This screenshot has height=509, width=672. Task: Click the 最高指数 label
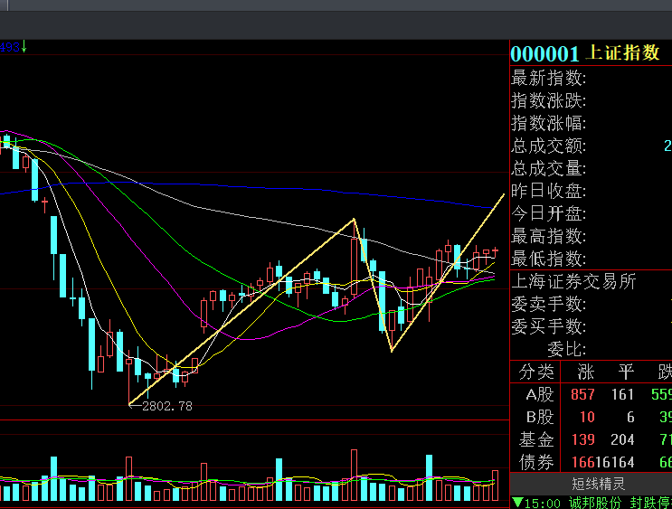tap(548, 236)
